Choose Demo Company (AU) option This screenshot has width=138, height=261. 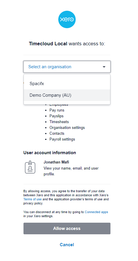[67, 95]
